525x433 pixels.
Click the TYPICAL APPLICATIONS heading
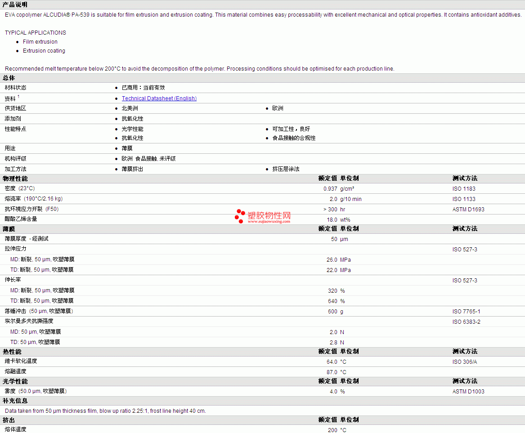tap(36, 33)
